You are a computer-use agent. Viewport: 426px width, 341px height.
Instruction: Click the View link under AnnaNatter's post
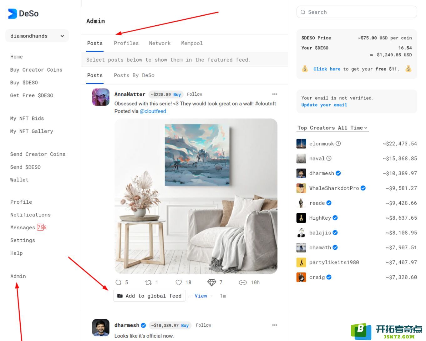pyautogui.click(x=201, y=296)
